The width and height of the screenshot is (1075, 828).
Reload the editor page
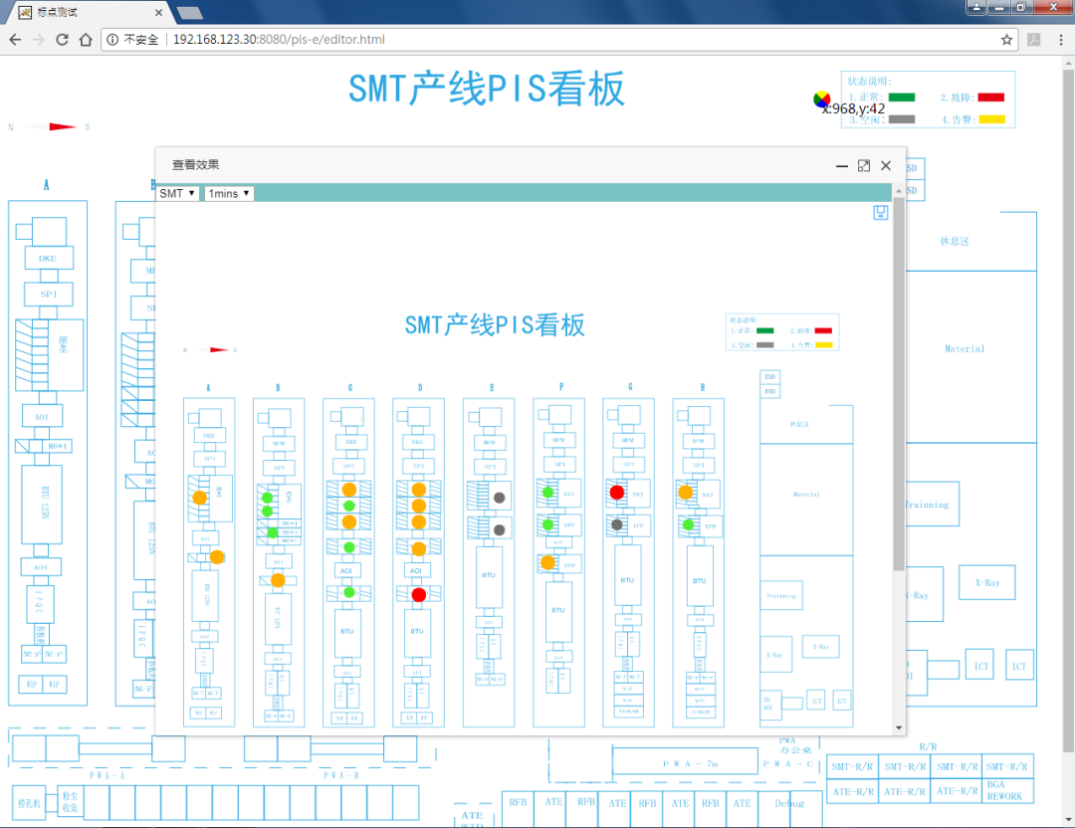click(63, 40)
